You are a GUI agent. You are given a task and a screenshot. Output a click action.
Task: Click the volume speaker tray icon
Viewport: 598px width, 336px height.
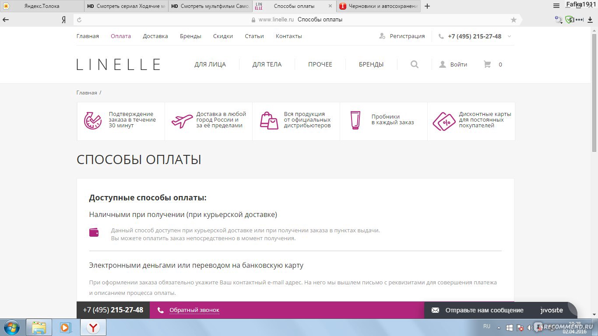point(530,327)
